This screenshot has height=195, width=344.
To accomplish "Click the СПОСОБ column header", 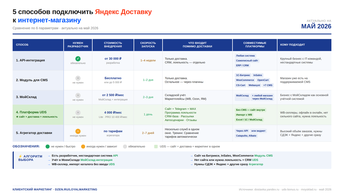I will [38, 45].
